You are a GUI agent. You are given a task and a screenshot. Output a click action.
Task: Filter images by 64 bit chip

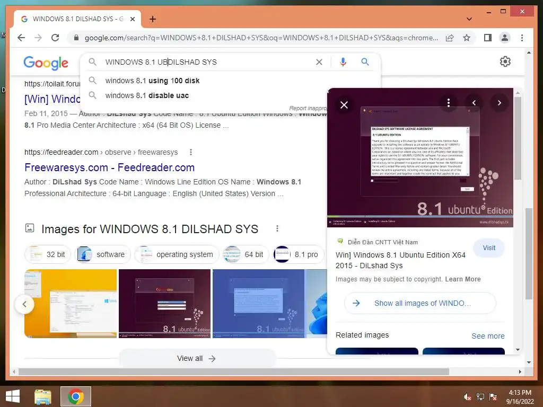(x=246, y=254)
